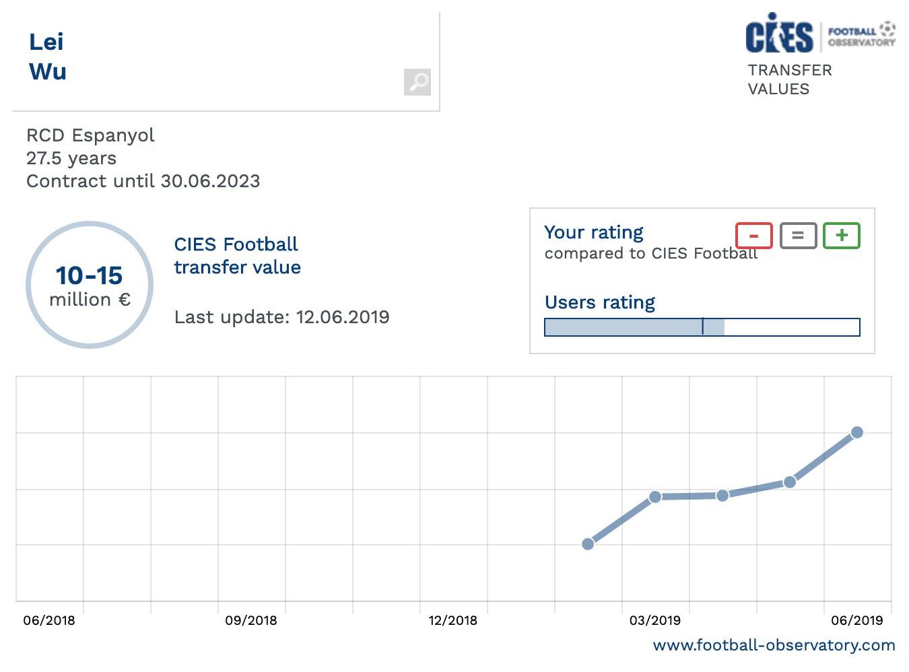Open the www.football-observatory.com link
This screenshot has width=909, height=672.
(x=774, y=645)
